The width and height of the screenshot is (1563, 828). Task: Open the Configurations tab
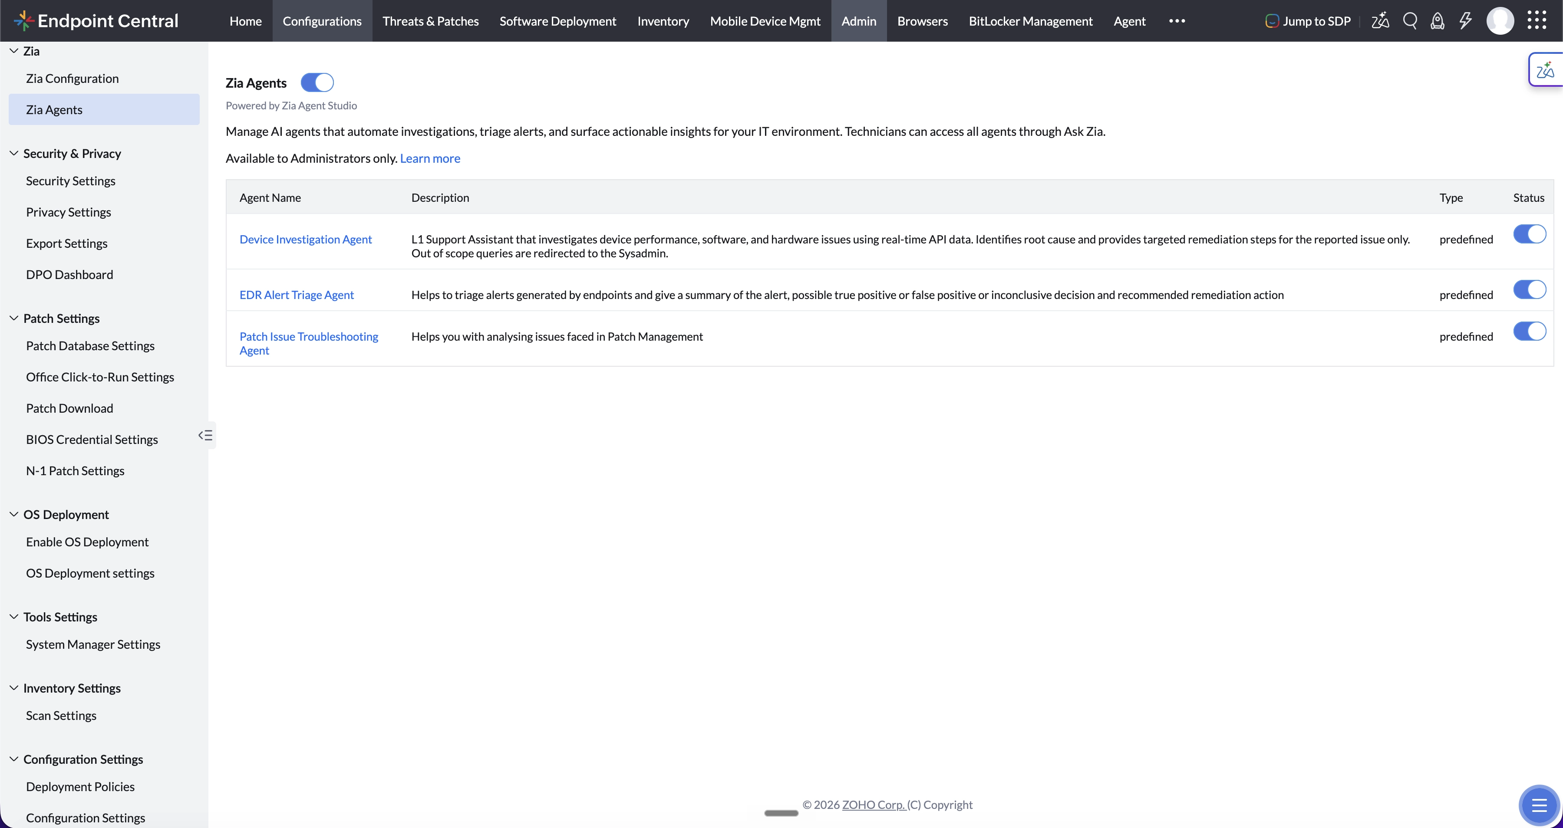[x=322, y=21]
